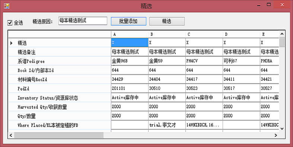Image resolution: width=293 pixels, height=147 pixels.
Task: Select the 精选 row header
Action: (60, 43)
